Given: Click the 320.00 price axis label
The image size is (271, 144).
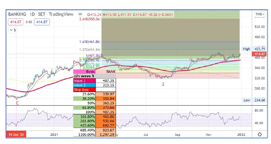Looking at the screenshot, I should [260, 78].
